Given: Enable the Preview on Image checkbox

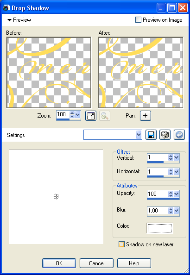Looking at the screenshot, I should click(138, 20).
